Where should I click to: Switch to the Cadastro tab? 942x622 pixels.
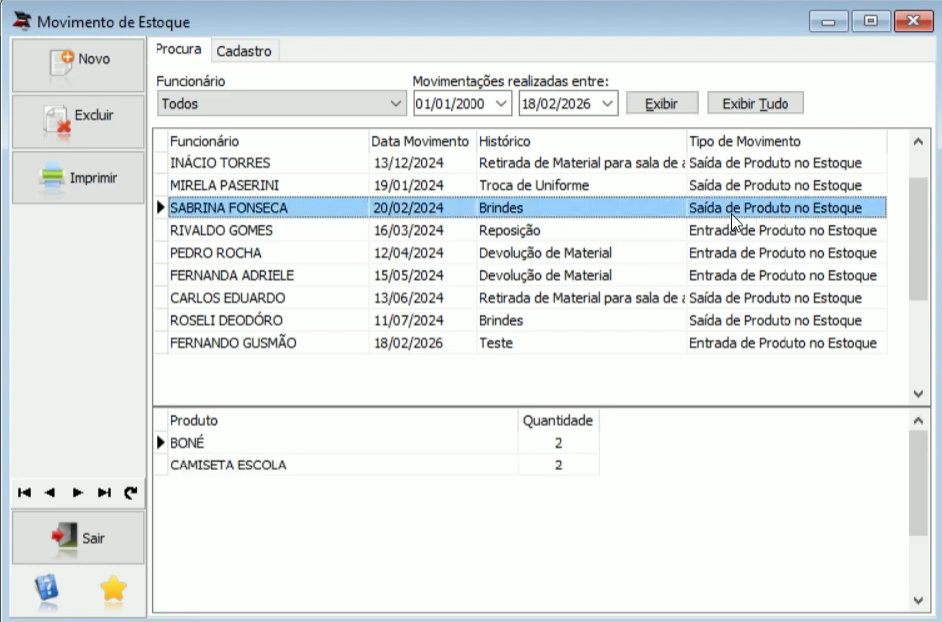[x=244, y=51]
